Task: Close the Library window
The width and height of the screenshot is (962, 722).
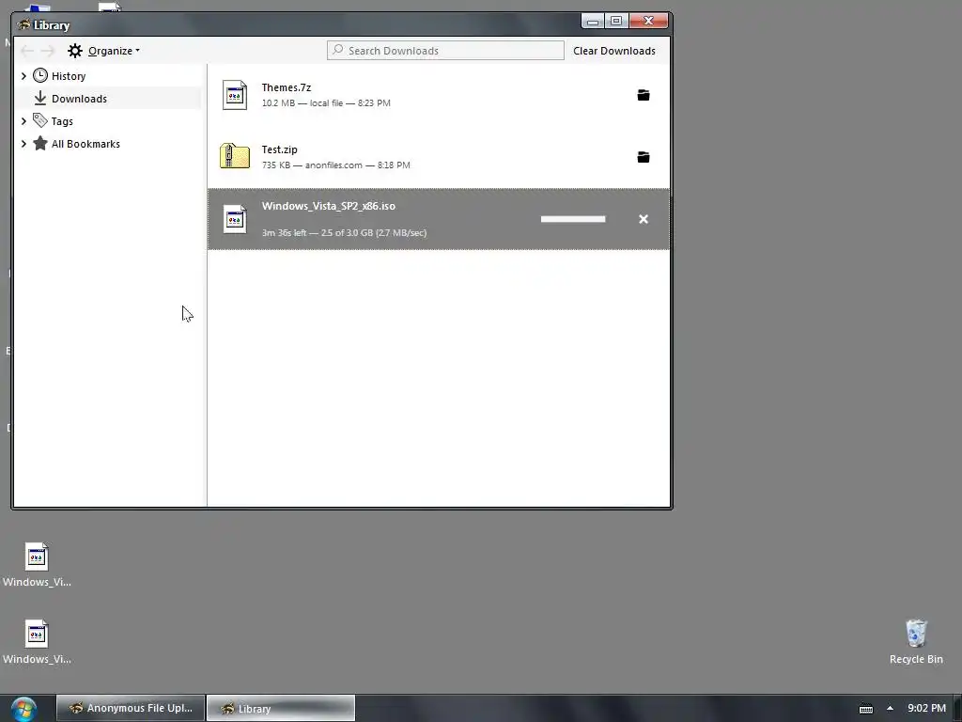Action: click(x=648, y=22)
